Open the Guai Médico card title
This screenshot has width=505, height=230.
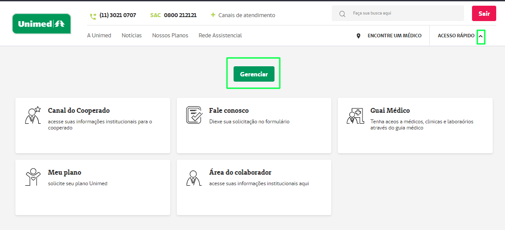tap(390, 111)
